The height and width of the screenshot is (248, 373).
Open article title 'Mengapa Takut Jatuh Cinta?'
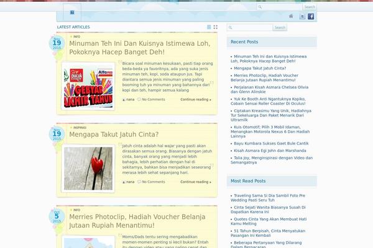(x=114, y=135)
